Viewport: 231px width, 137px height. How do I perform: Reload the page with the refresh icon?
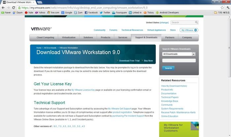click(14, 8)
